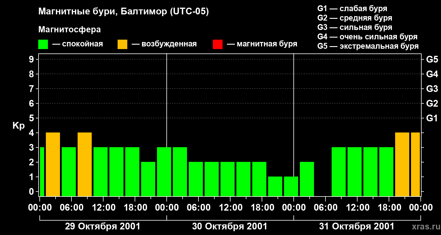
Task: Click the '30 Октября 2001' date label
Action: coord(230,226)
